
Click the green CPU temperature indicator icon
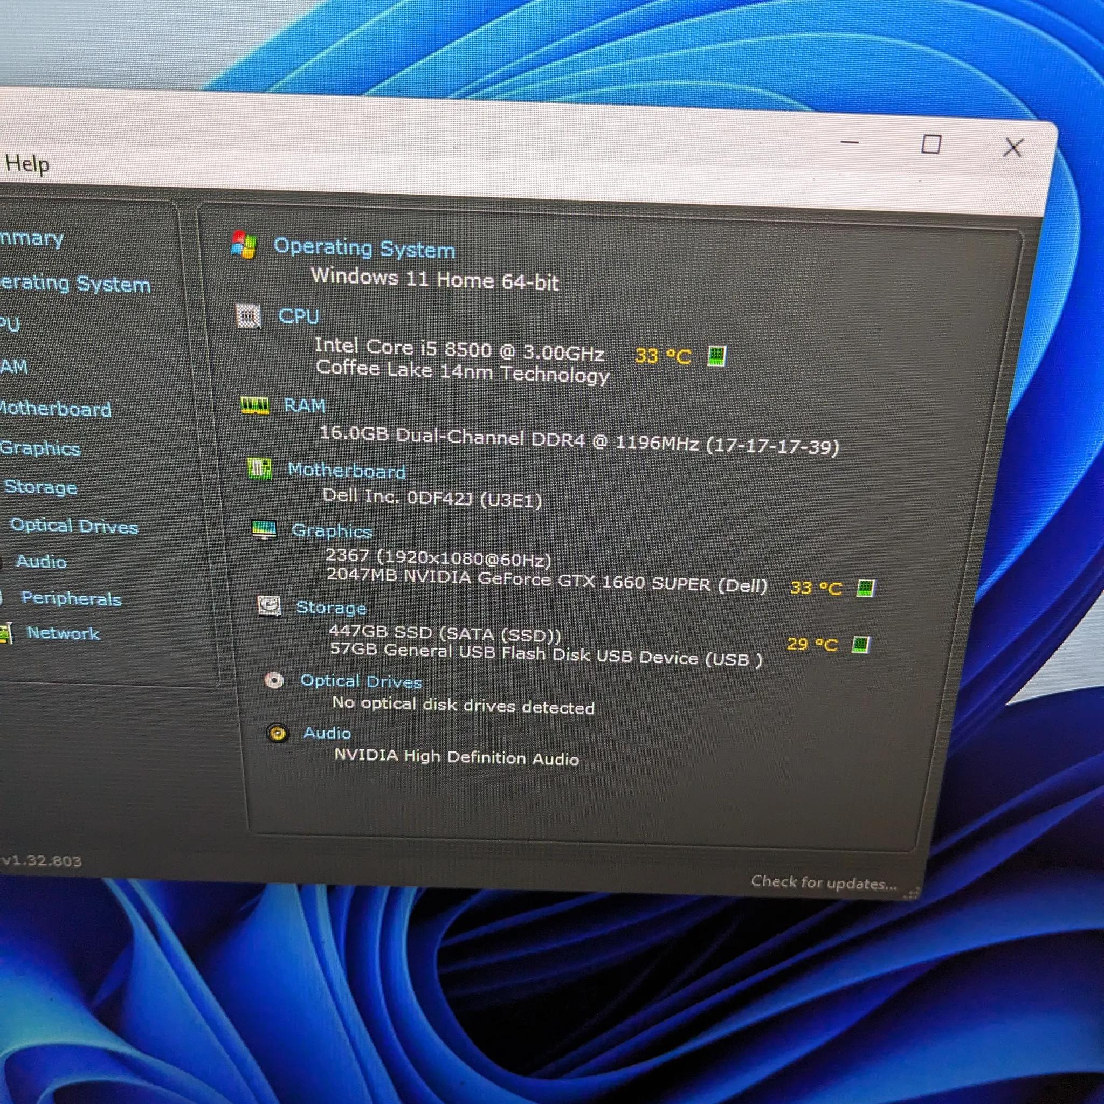coord(716,355)
